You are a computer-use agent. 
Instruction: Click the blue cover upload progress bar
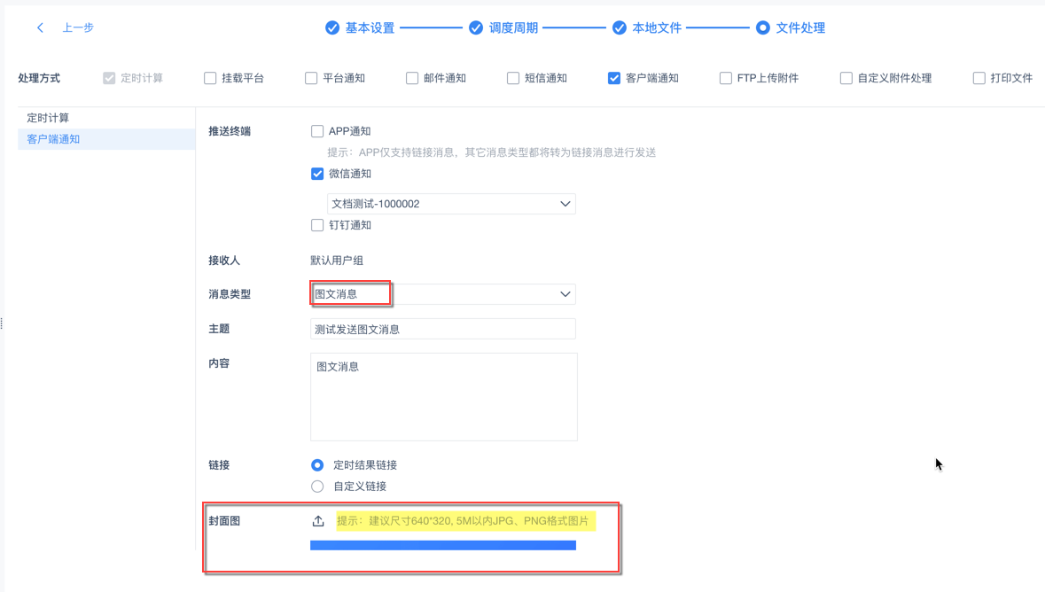point(442,545)
